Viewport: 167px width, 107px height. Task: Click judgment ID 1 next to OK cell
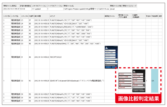tap(148, 81)
